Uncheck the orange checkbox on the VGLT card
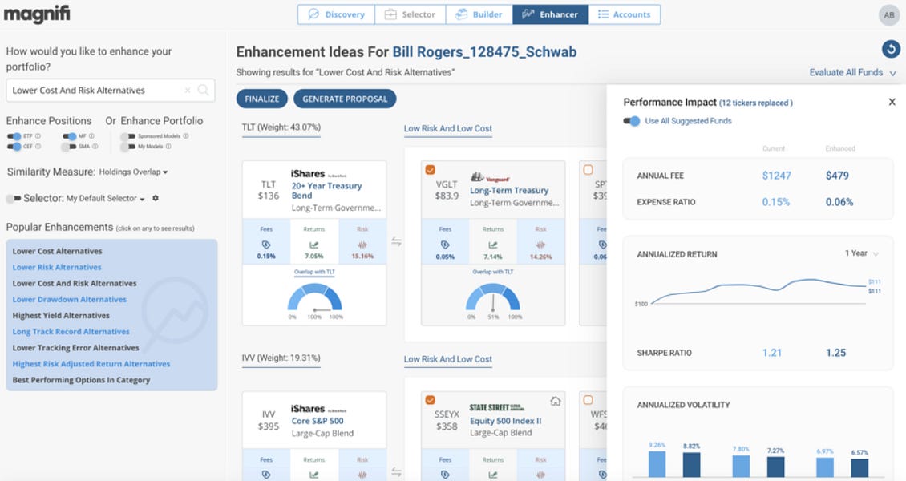 [x=429, y=170]
